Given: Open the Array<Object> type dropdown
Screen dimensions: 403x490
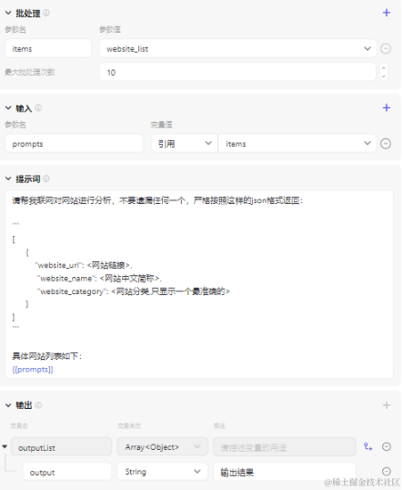Looking at the screenshot, I should [x=162, y=447].
